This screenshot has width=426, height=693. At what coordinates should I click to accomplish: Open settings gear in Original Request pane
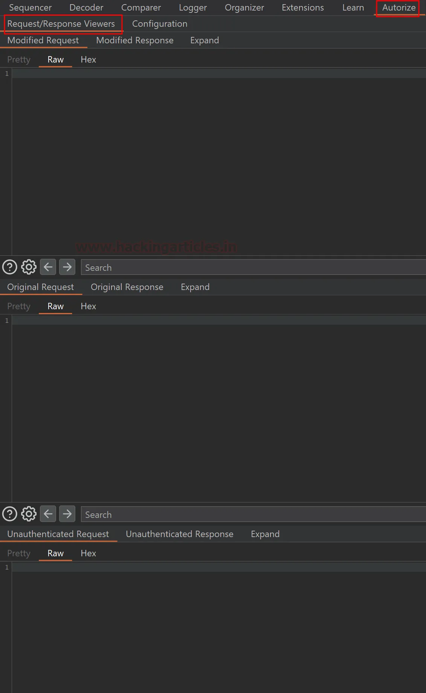click(29, 514)
